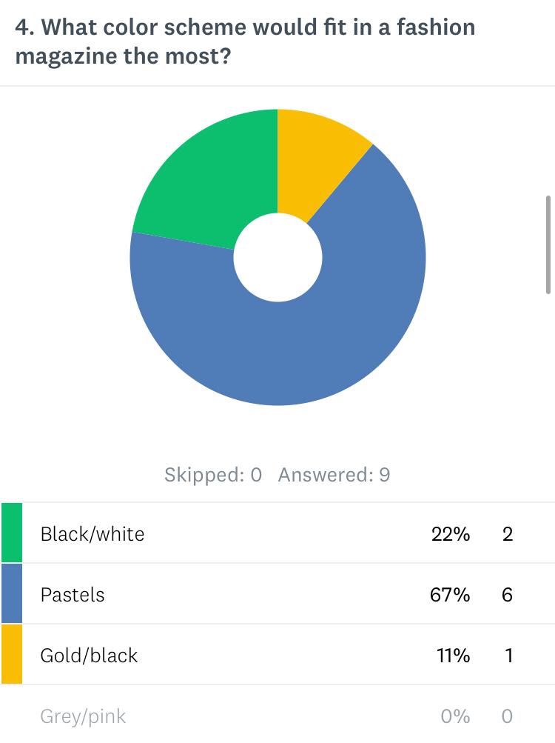Screen dimensions: 555x743
Task: Click the 67% value for Pastels
Action: 450,595
